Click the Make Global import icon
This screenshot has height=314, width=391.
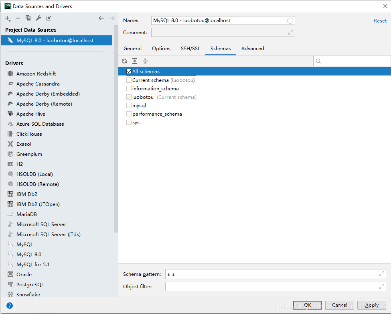pyautogui.click(x=49, y=18)
